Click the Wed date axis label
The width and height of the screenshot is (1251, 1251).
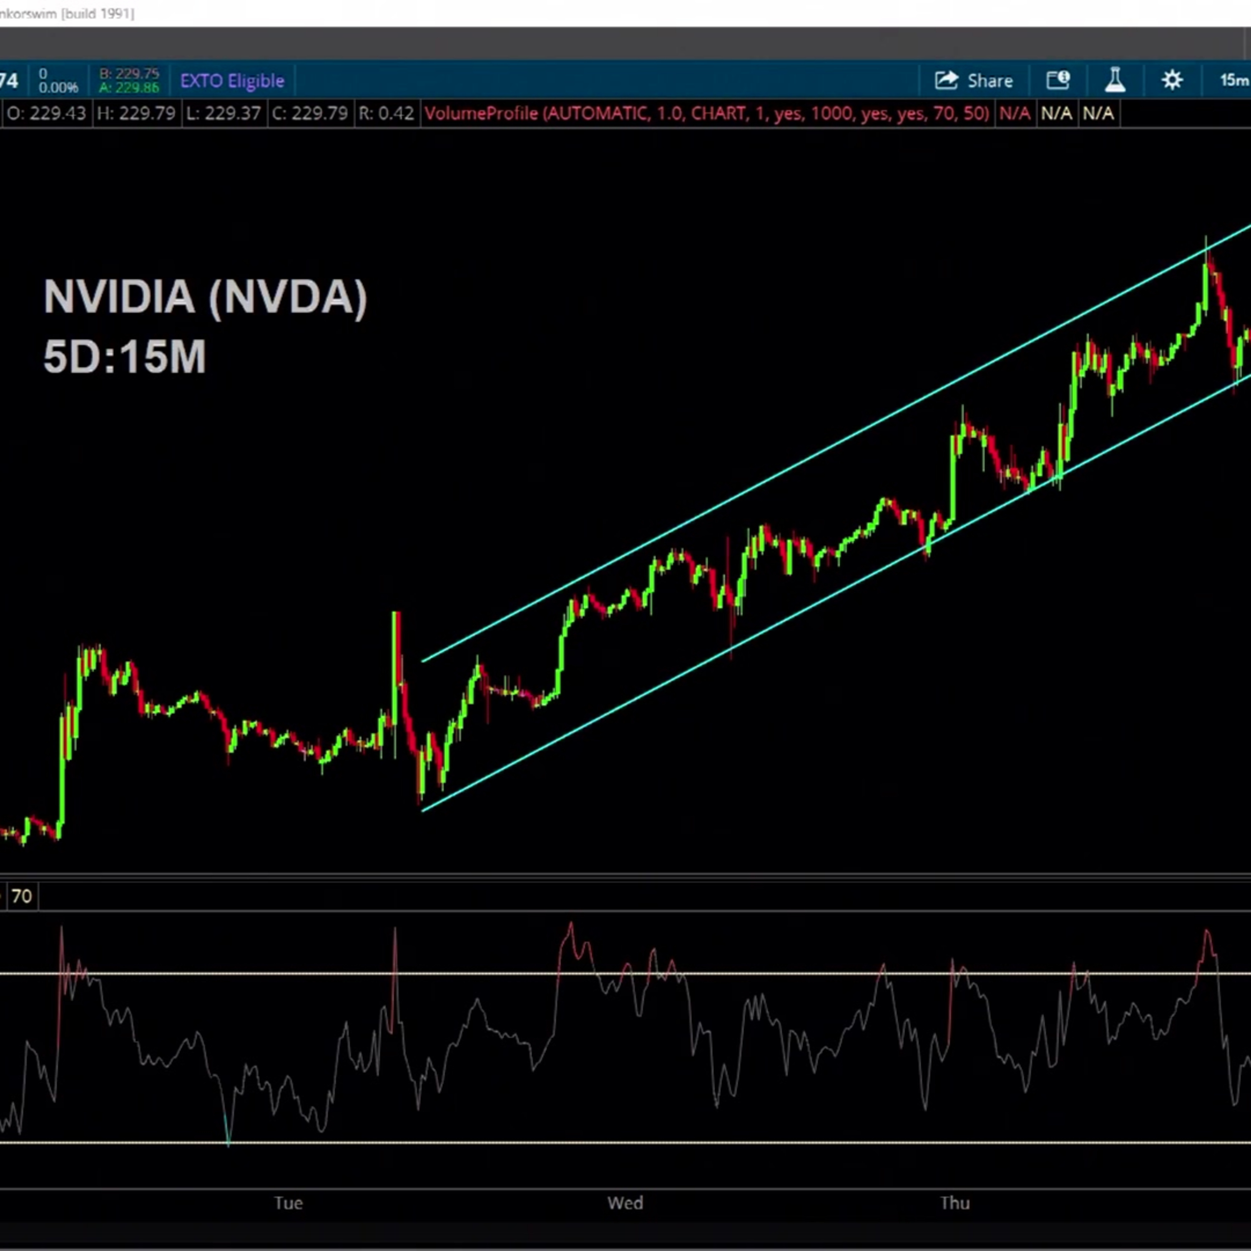(625, 1203)
